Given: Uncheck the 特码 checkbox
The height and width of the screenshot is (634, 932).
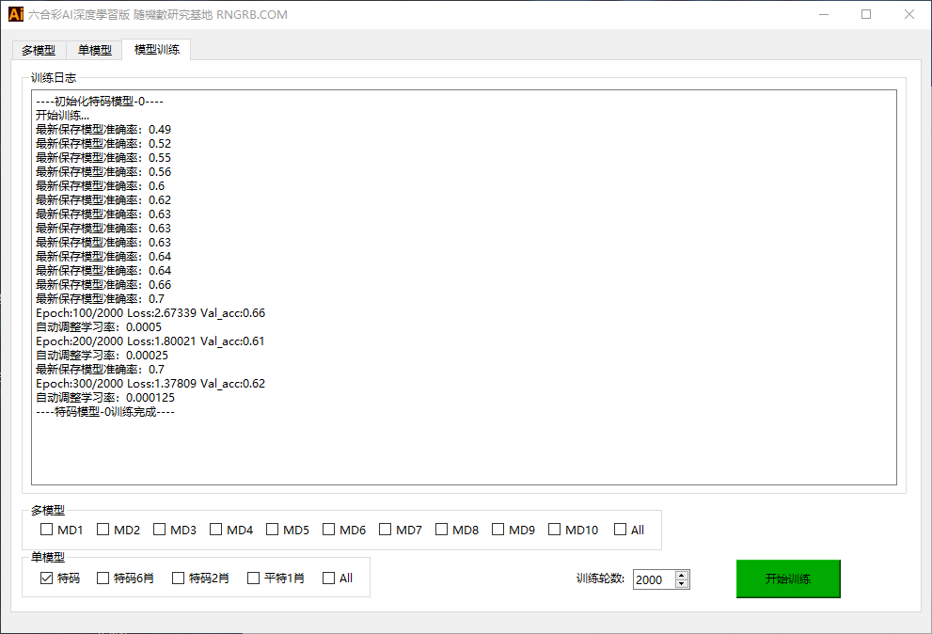Looking at the screenshot, I should click(x=47, y=579).
